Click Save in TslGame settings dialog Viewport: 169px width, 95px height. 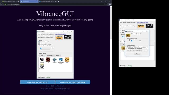click(x=137, y=54)
